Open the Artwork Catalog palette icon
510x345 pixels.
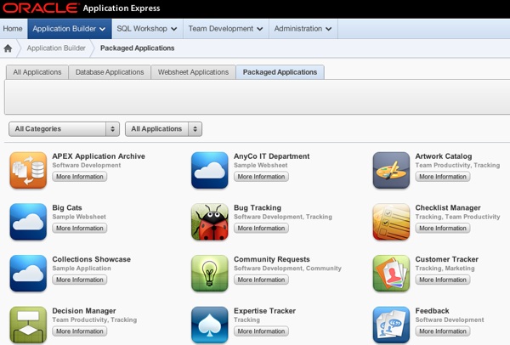pos(391,171)
